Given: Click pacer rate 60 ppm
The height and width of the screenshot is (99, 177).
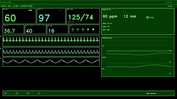Looking at the screenshot, I should 110,16.
